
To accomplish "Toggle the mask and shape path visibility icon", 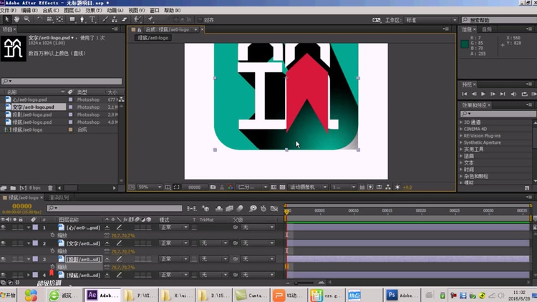I will (x=176, y=187).
